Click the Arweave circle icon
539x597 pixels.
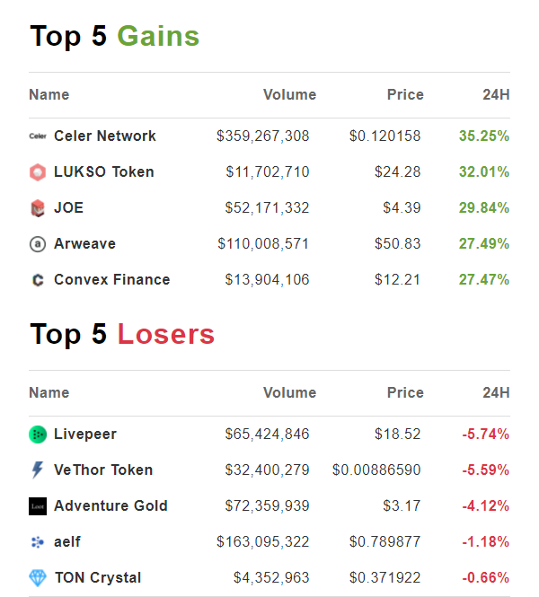pyautogui.click(x=38, y=244)
